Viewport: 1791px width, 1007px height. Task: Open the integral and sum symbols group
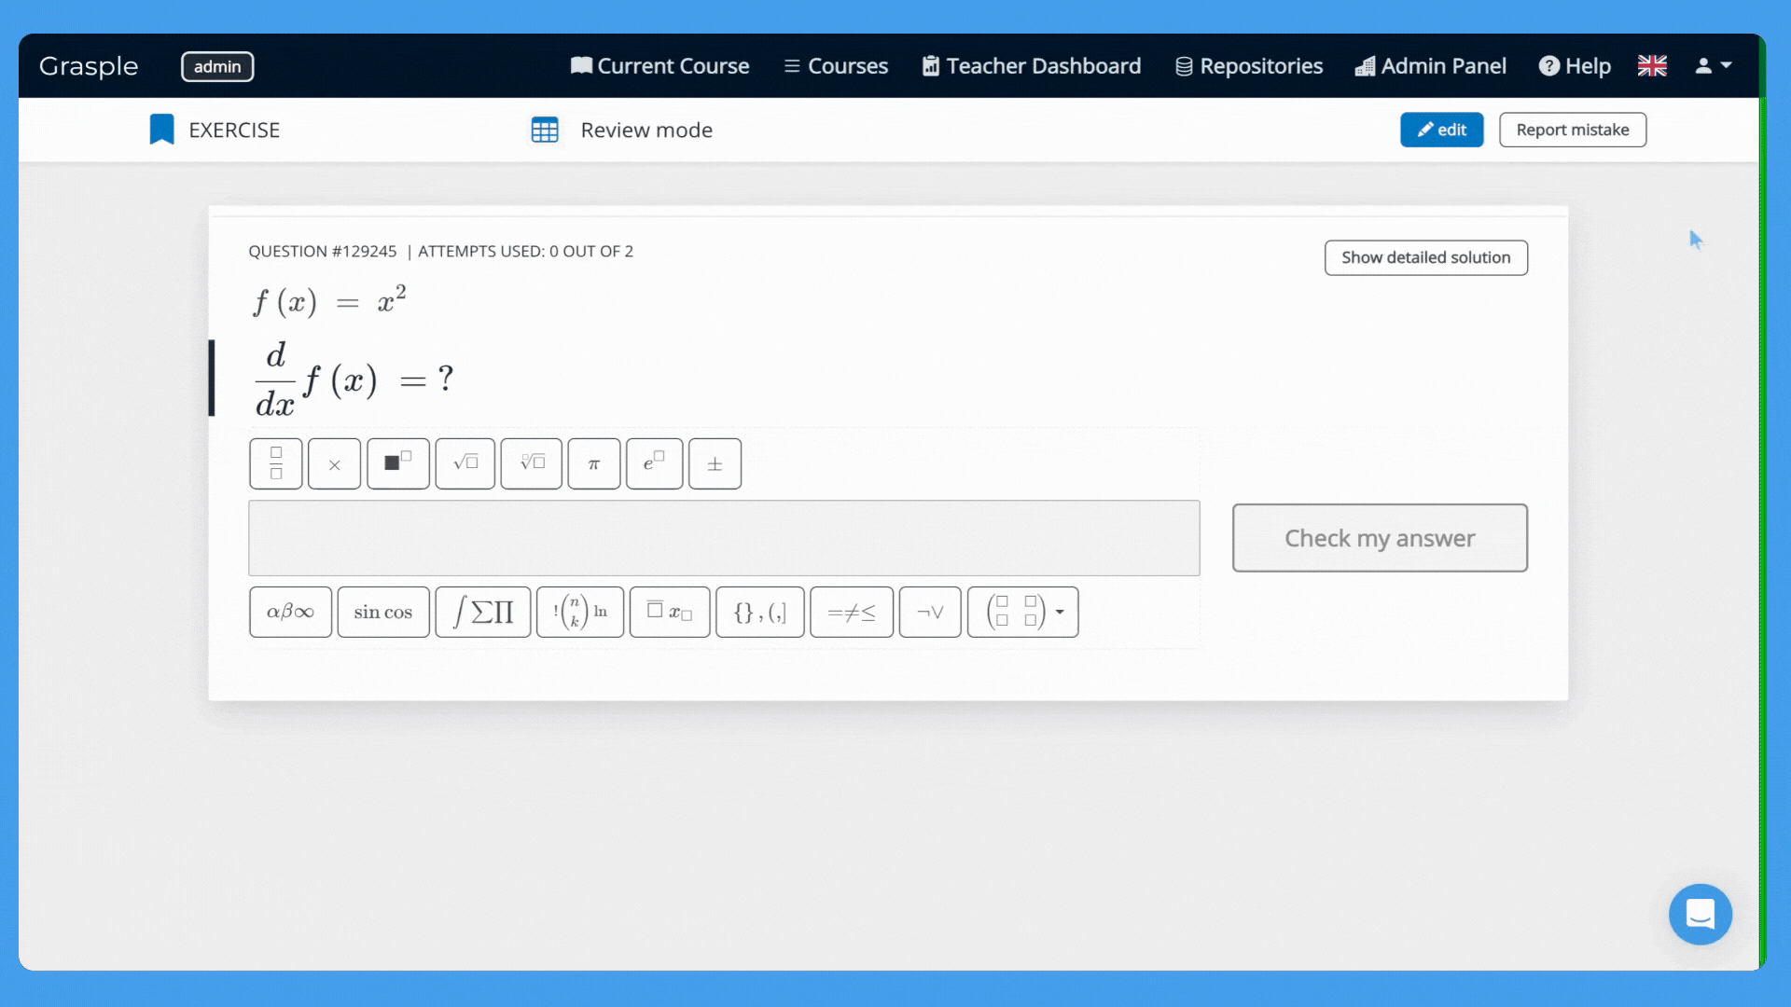482,613
